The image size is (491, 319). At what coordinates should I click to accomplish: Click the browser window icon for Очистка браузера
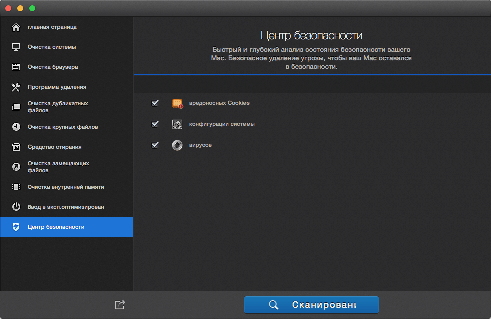[16, 67]
